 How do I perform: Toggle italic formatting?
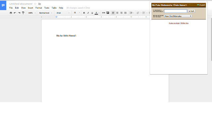[x=88, y=13]
